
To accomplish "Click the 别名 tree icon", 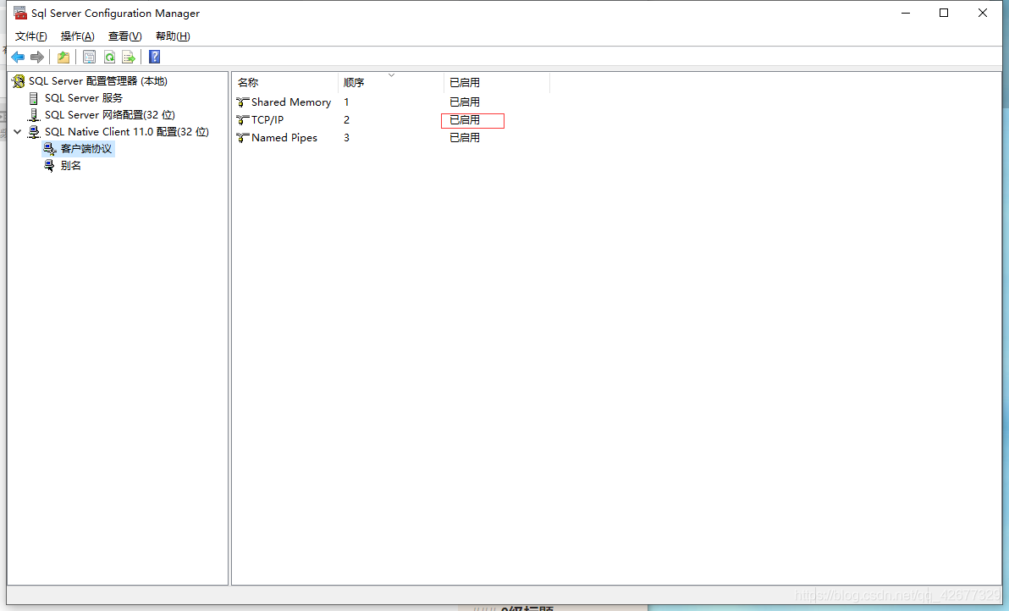I will 50,165.
